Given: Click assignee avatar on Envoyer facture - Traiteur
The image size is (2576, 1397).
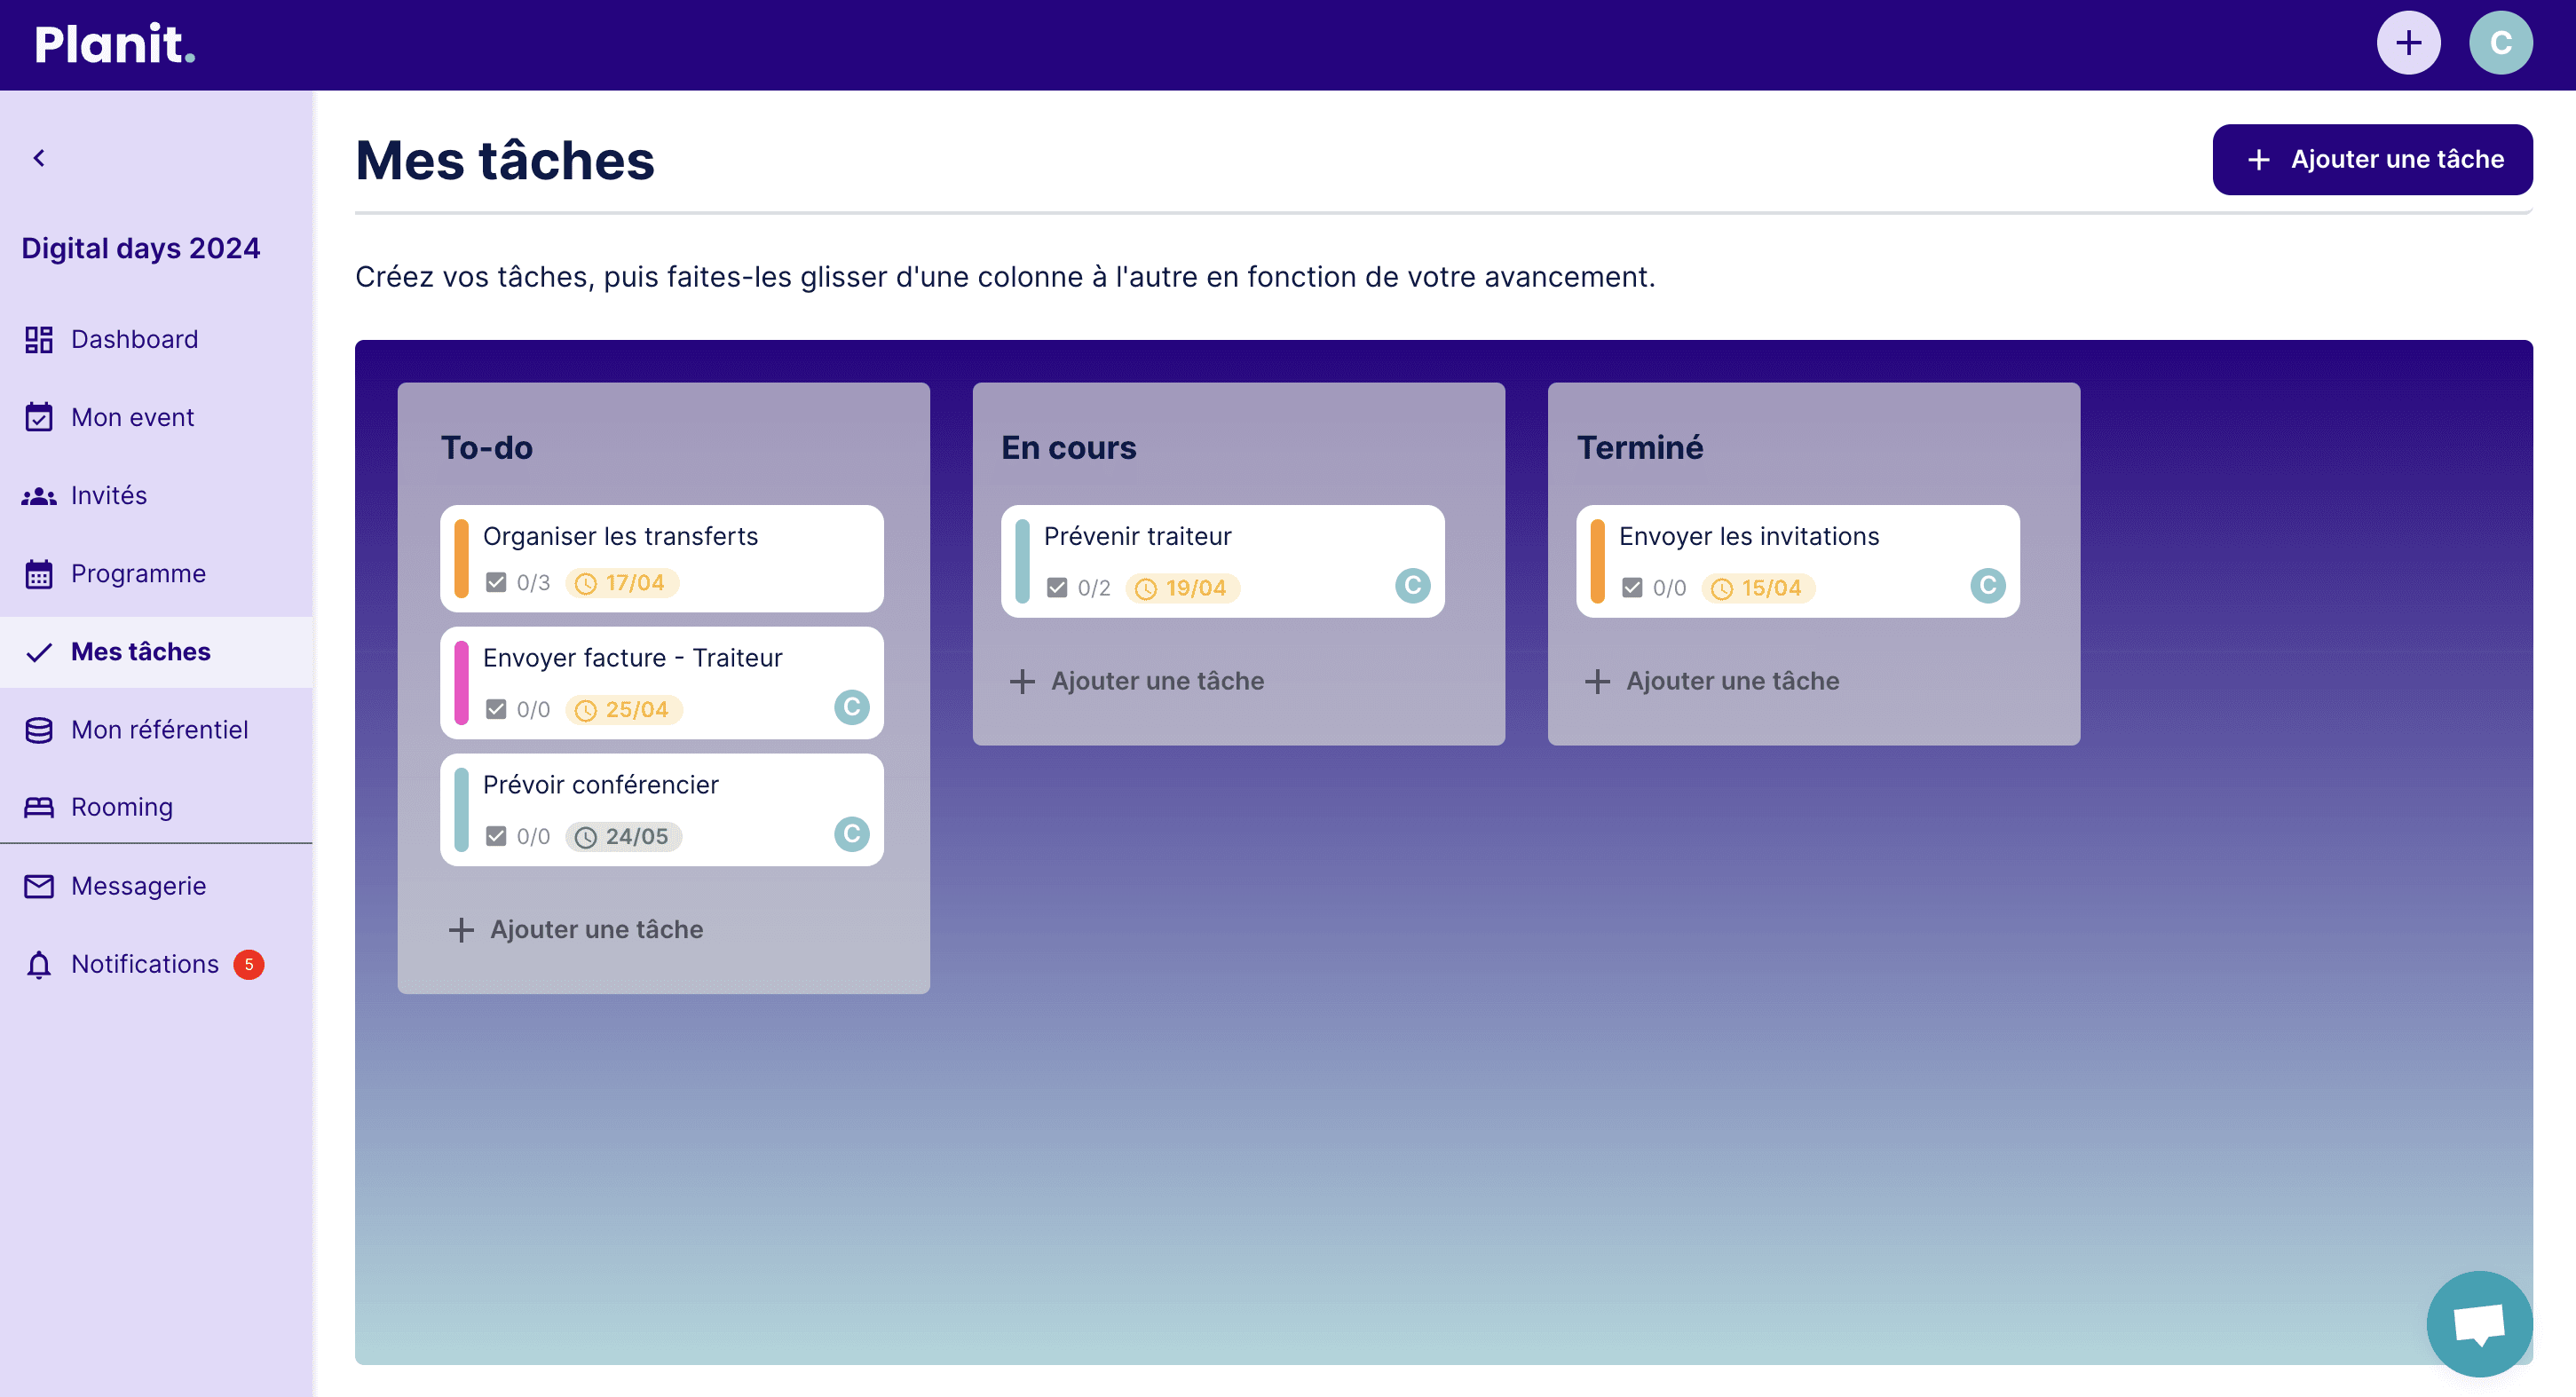Looking at the screenshot, I should [852, 707].
